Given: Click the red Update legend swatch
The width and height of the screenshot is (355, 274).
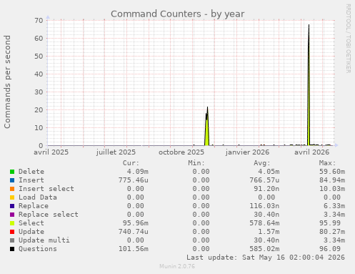Looking at the screenshot, I should [12, 232].
